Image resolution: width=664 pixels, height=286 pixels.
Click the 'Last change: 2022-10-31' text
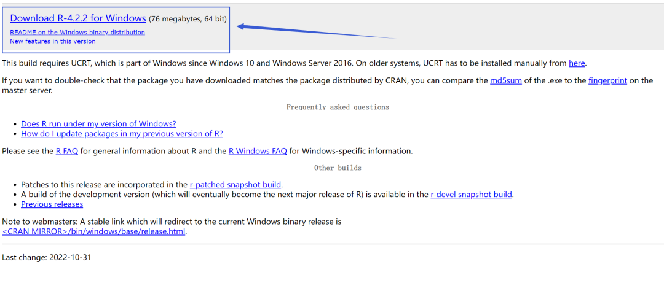[x=47, y=257]
